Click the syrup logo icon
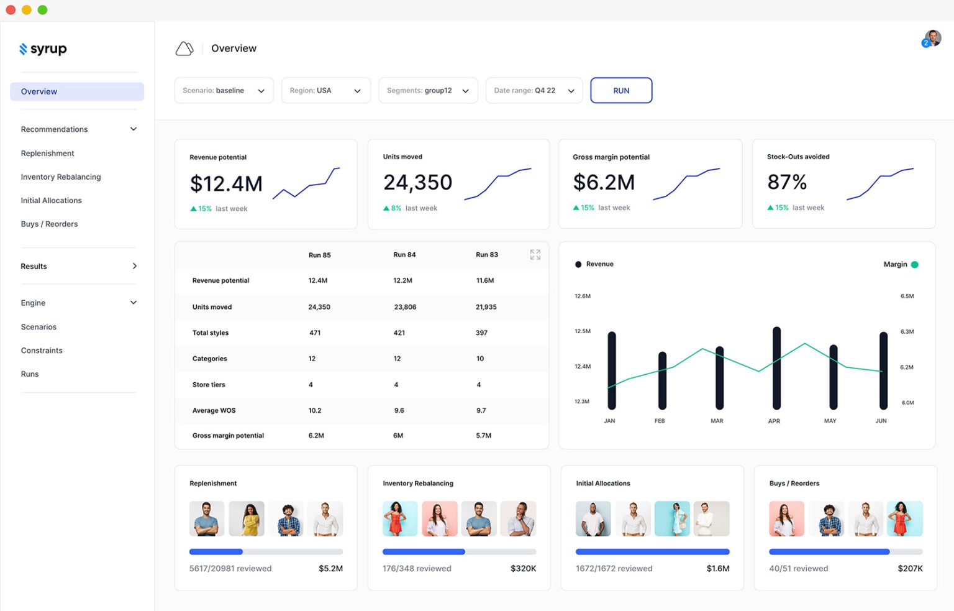The width and height of the screenshot is (954, 611). tap(23, 49)
